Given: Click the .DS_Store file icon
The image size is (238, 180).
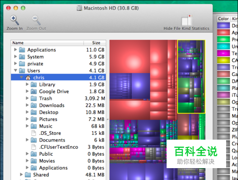Looking at the screenshot, I should 34,133.
